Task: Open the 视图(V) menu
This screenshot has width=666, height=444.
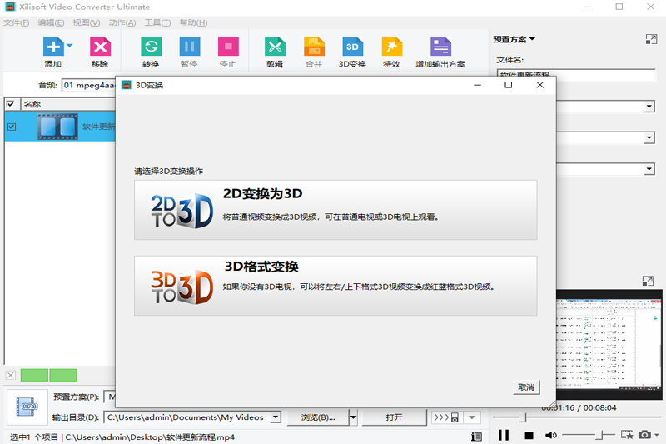Action: coord(87,22)
